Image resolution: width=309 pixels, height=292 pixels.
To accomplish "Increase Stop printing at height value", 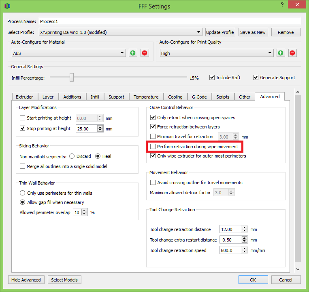I will click(x=100, y=127).
